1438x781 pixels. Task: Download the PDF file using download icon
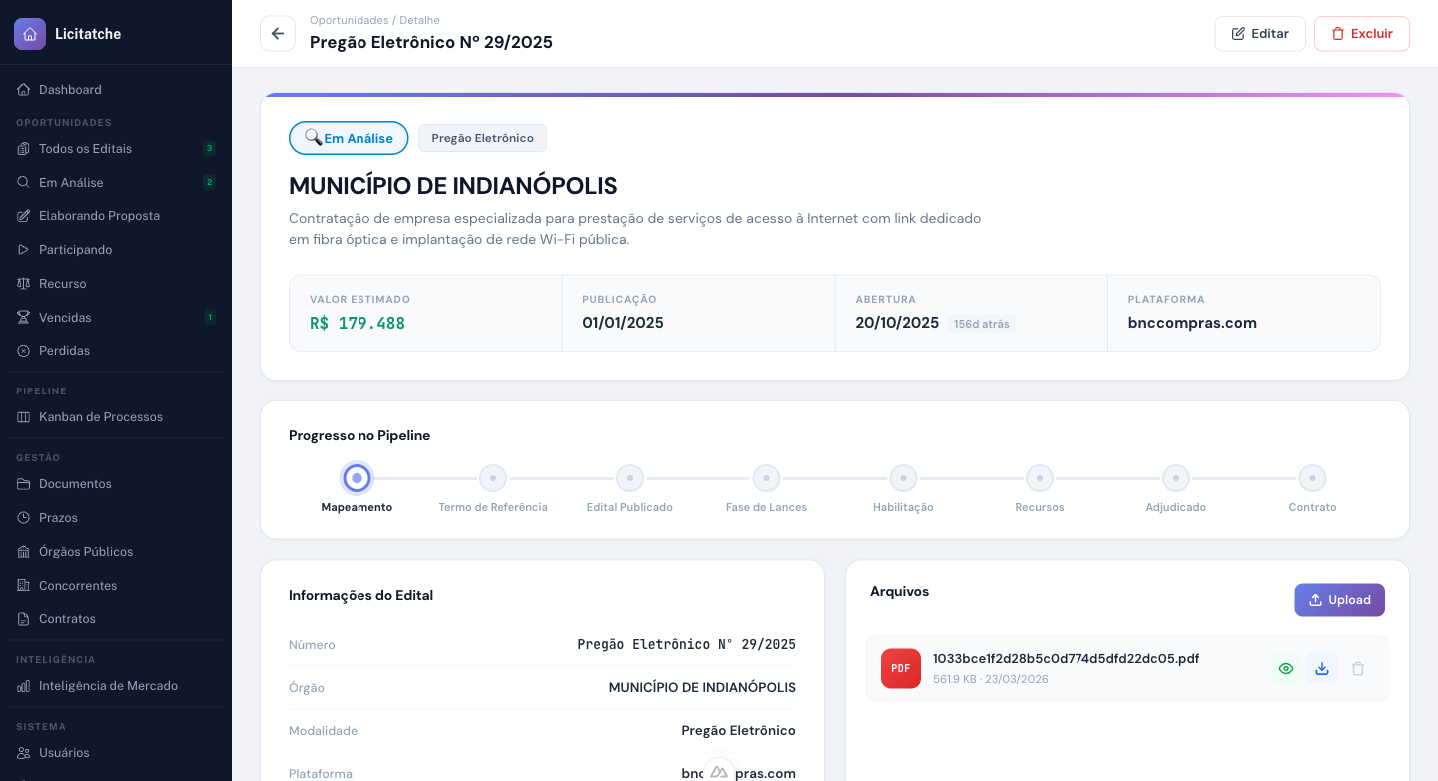(x=1322, y=669)
